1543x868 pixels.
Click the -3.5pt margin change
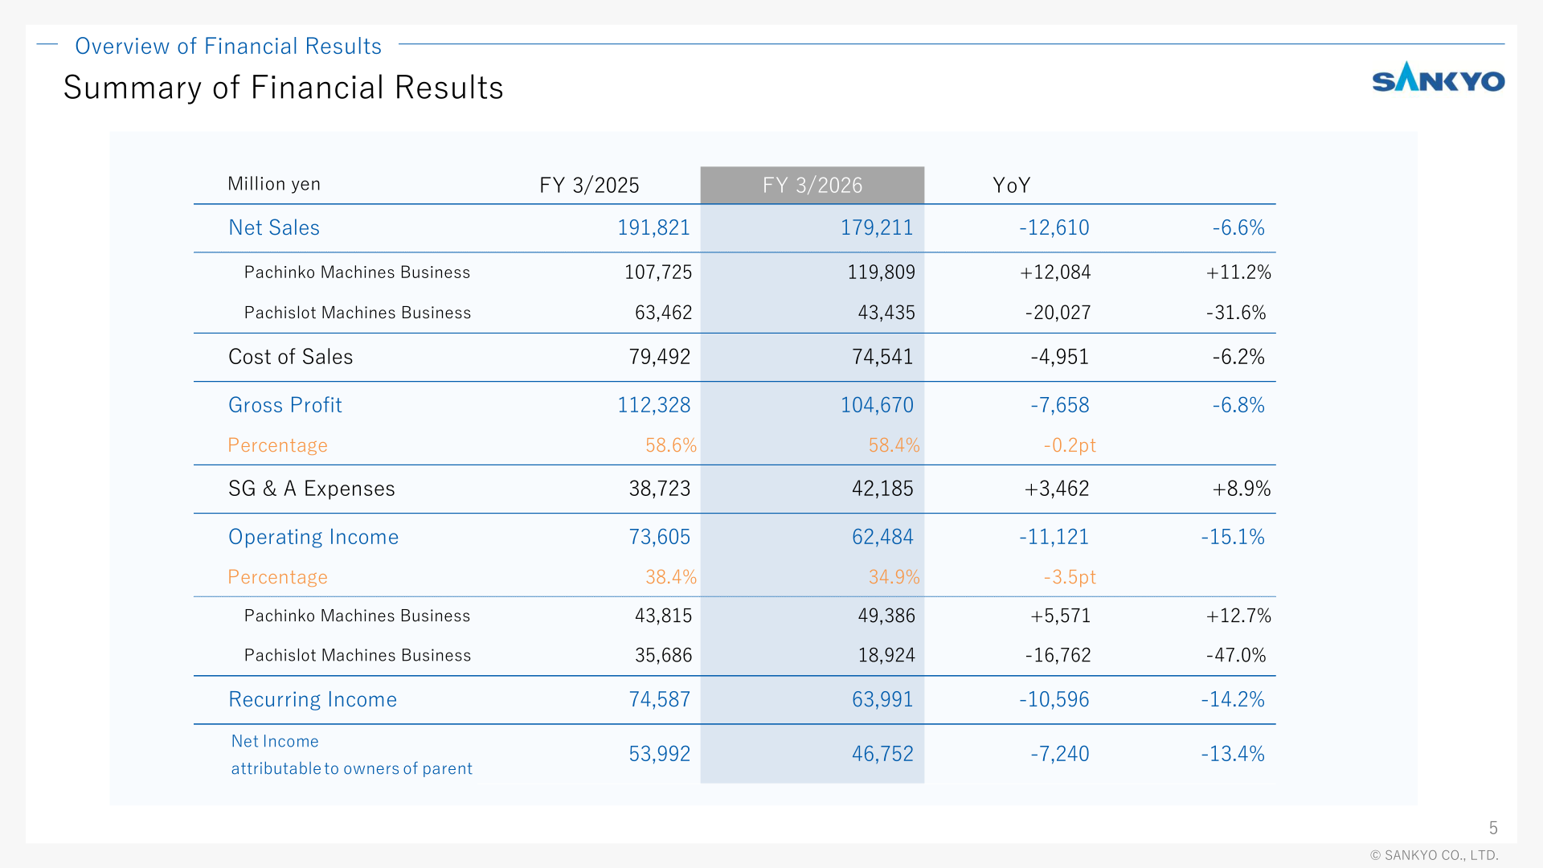coord(1070,577)
